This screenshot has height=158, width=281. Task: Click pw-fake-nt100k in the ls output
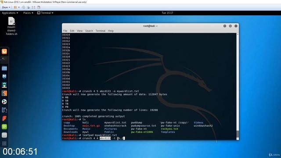142,132
